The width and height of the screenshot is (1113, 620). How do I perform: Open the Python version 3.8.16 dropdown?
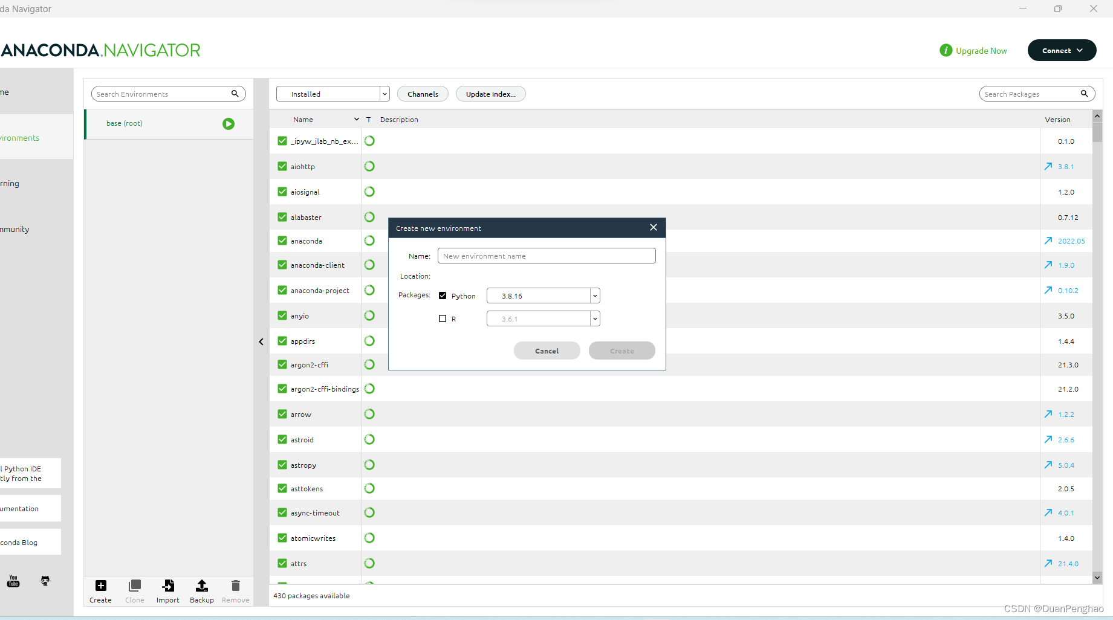(x=543, y=295)
